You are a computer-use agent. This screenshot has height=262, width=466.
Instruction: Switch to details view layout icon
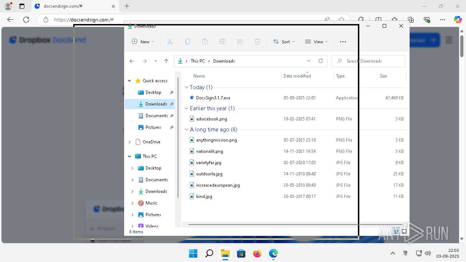[x=396, y=232]
